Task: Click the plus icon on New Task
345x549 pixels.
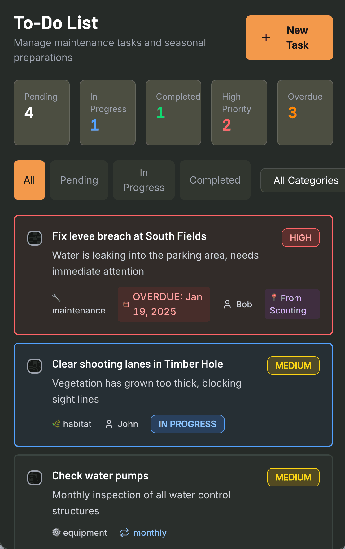Action: 266,38
